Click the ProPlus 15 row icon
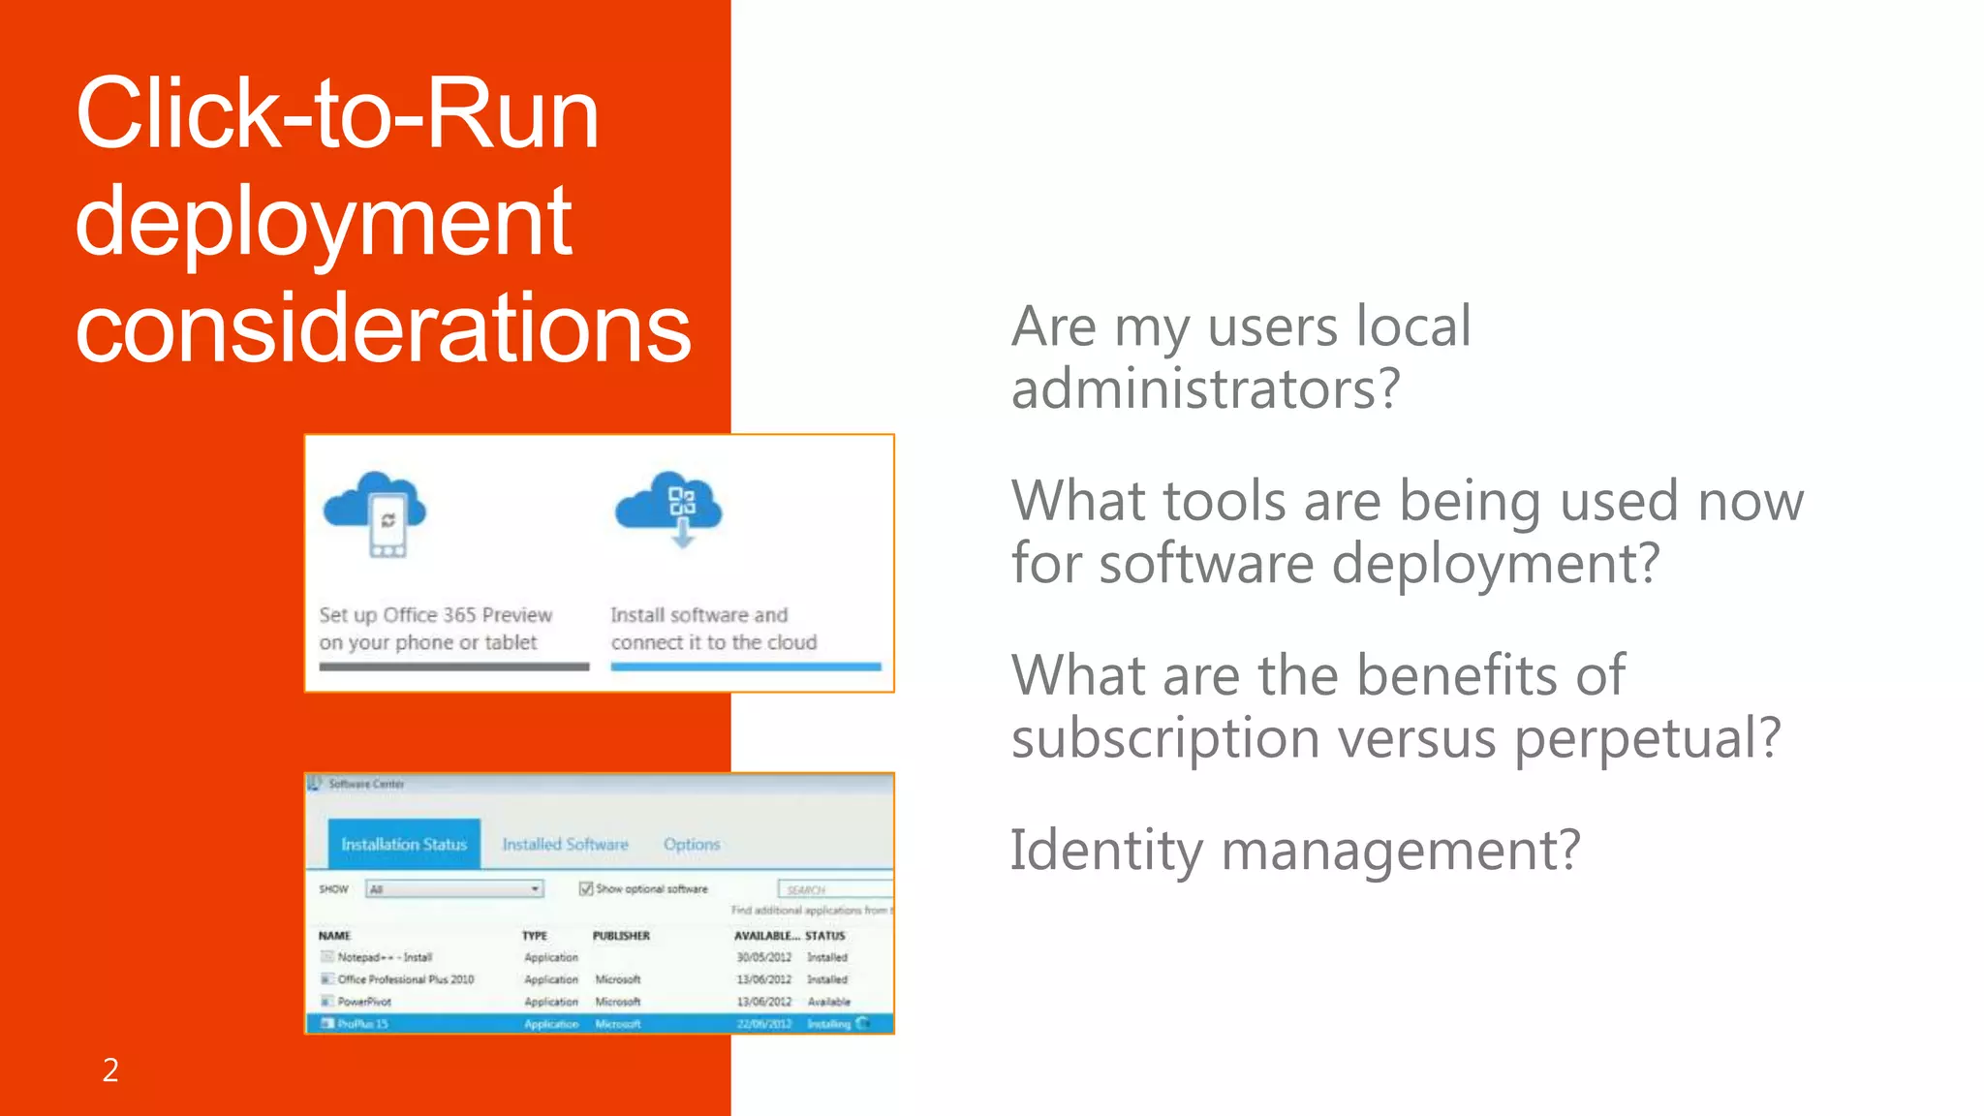The height and width of the screenshot is (1116, 1984). coord(327,1024)
